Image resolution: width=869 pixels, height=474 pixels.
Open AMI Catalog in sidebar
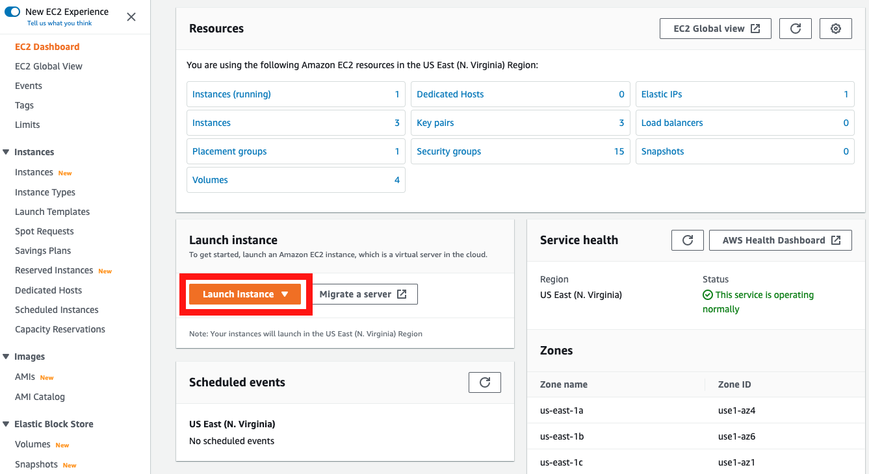40,397
